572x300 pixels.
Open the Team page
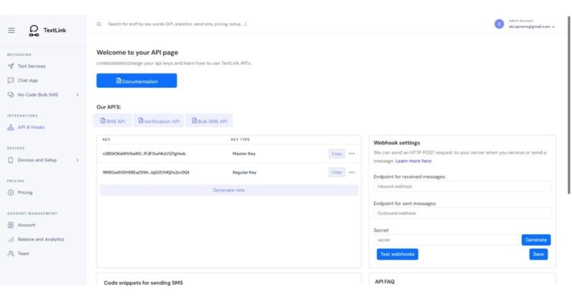23,253
